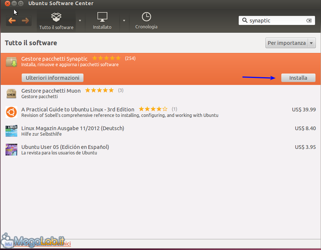Maximize the Ubuntu Software Center window
The width and height of the screenshot is (321, 250).
click(x=21, y=3)
